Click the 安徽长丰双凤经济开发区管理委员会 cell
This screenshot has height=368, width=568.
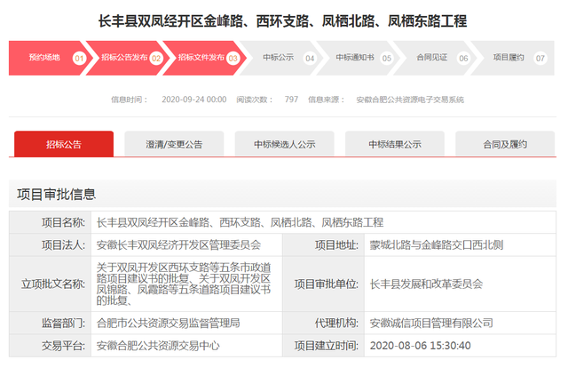(186, 245)
